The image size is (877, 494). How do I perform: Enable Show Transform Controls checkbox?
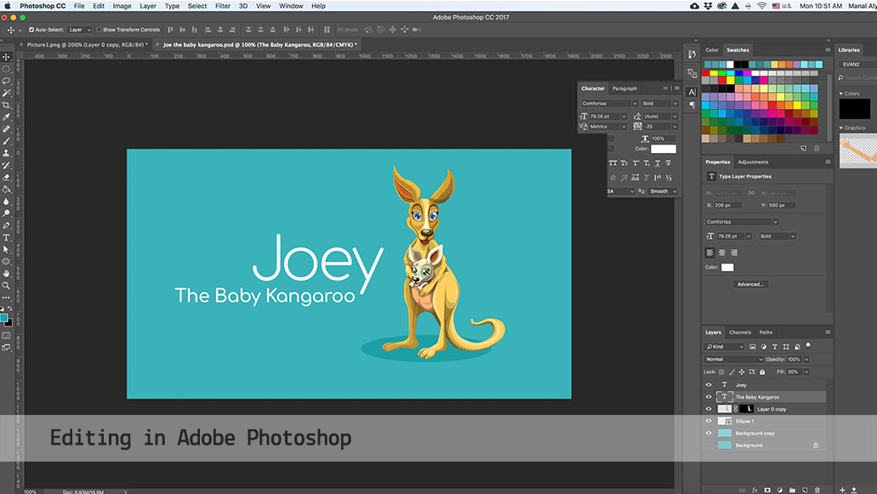100,30
